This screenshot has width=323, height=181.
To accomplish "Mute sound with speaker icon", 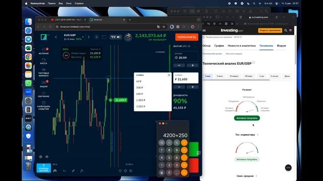I will tap(47, 157).
